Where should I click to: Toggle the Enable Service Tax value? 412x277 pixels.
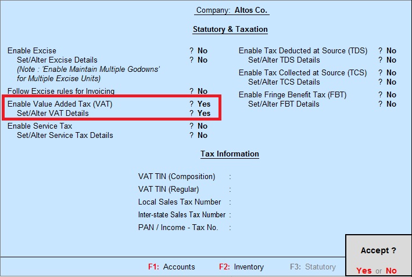202,126
